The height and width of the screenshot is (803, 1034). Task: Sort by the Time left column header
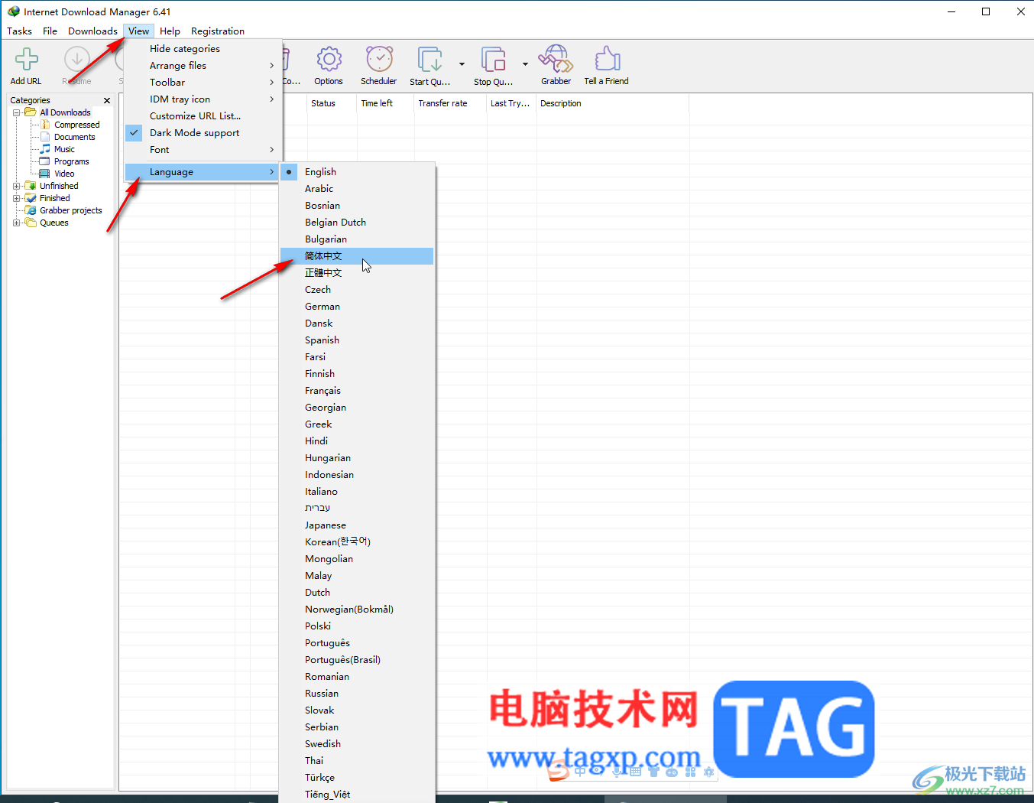pos(385,103)
